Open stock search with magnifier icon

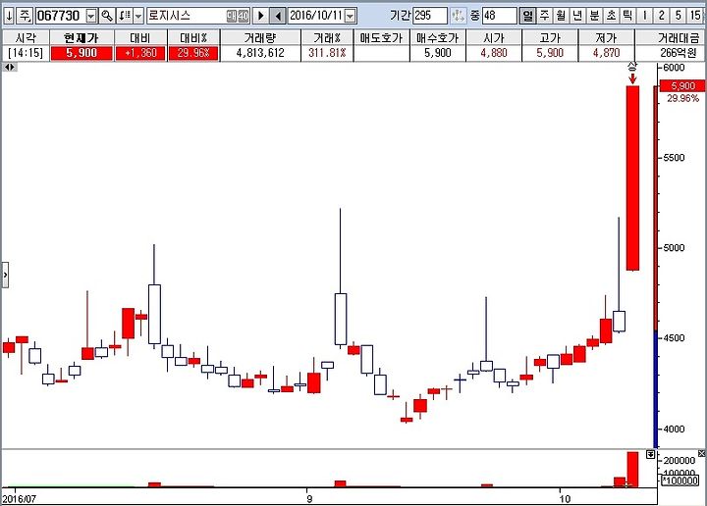[107, 16]
